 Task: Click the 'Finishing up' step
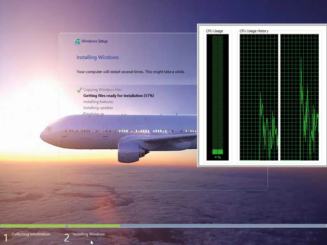(94, 114)
